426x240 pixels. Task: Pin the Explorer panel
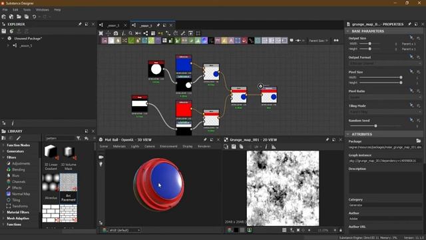(80, 24)
